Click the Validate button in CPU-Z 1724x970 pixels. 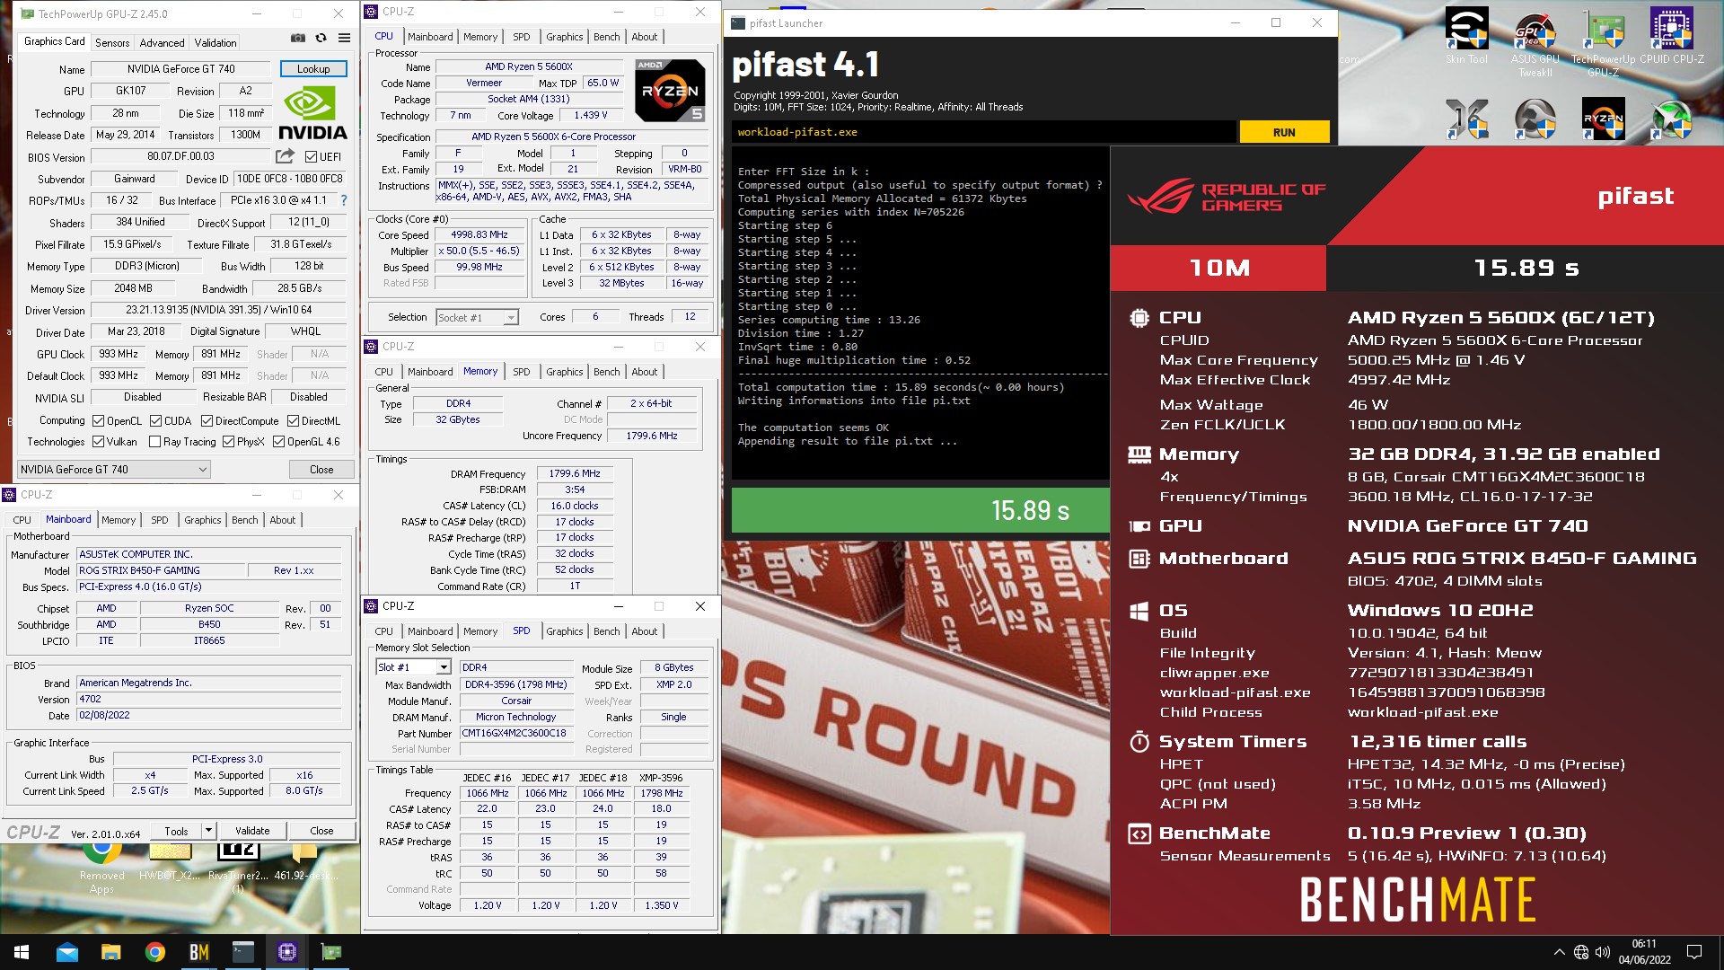click(x=252, y=831)
